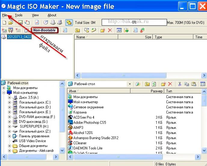Refresh the file browser with green arrows icon
The image size is (207, 166).
154,84
